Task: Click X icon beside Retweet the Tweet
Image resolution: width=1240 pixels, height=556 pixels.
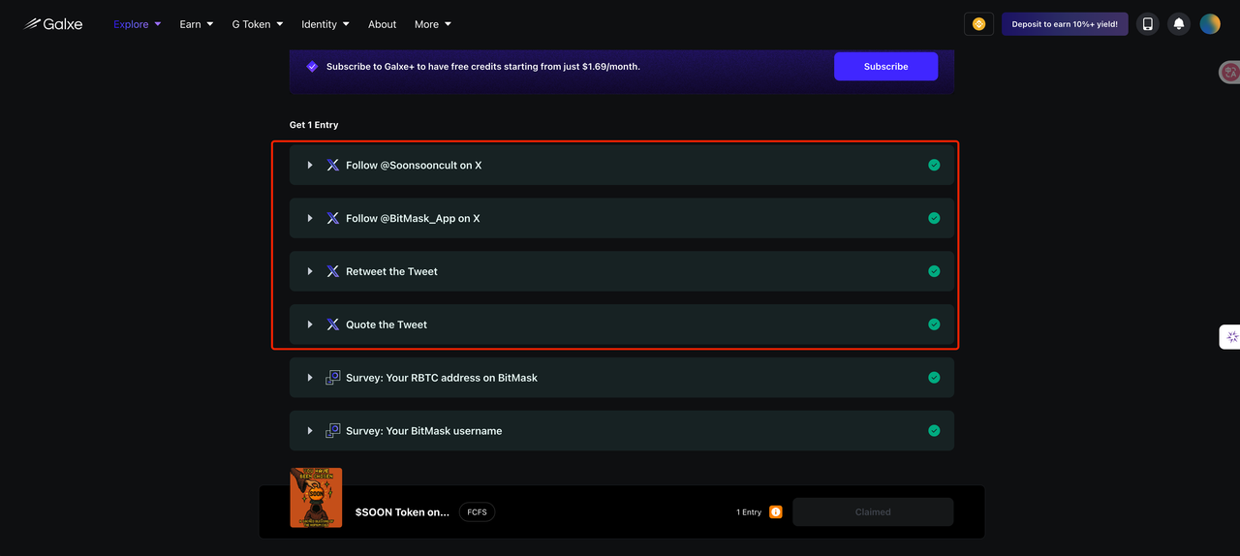Action: 333,272
